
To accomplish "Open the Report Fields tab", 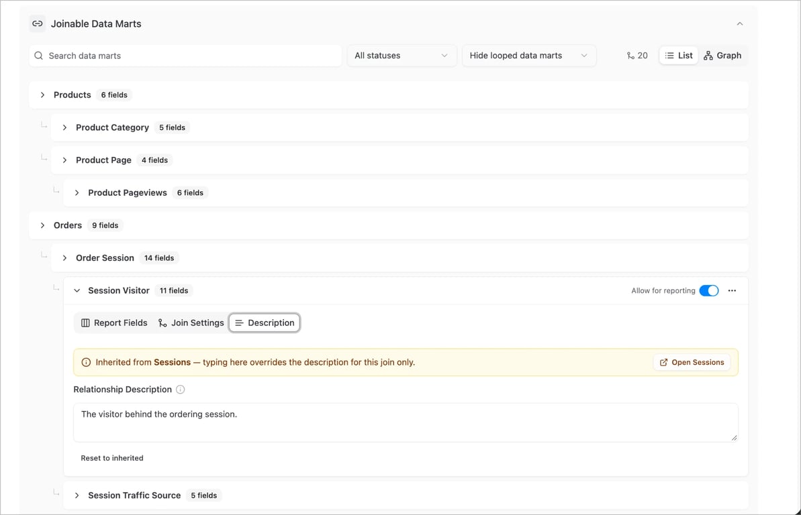I will tap(114, 323).
